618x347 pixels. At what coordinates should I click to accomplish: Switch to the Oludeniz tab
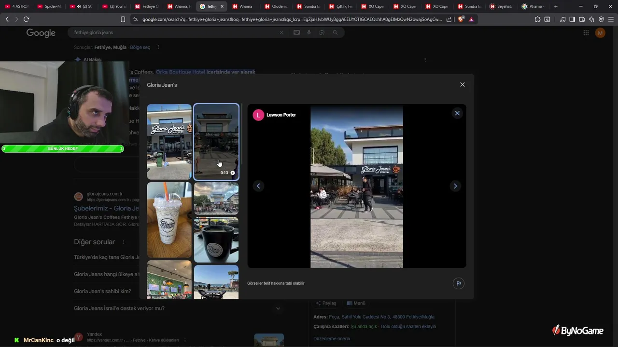(x=276, y=6)
